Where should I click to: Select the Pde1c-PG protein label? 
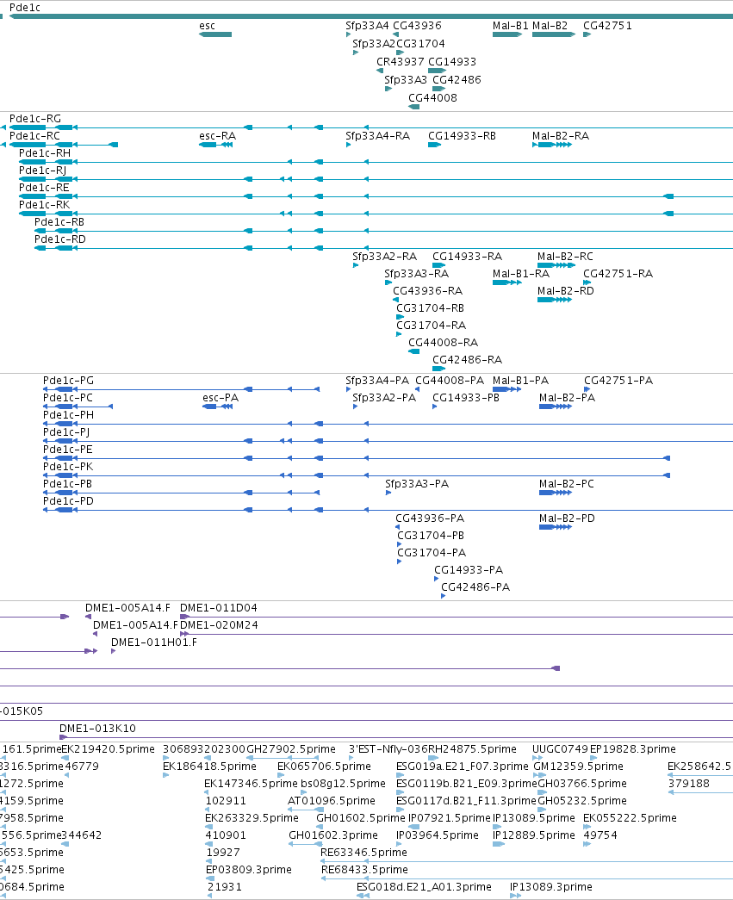[x=68, y=381]
